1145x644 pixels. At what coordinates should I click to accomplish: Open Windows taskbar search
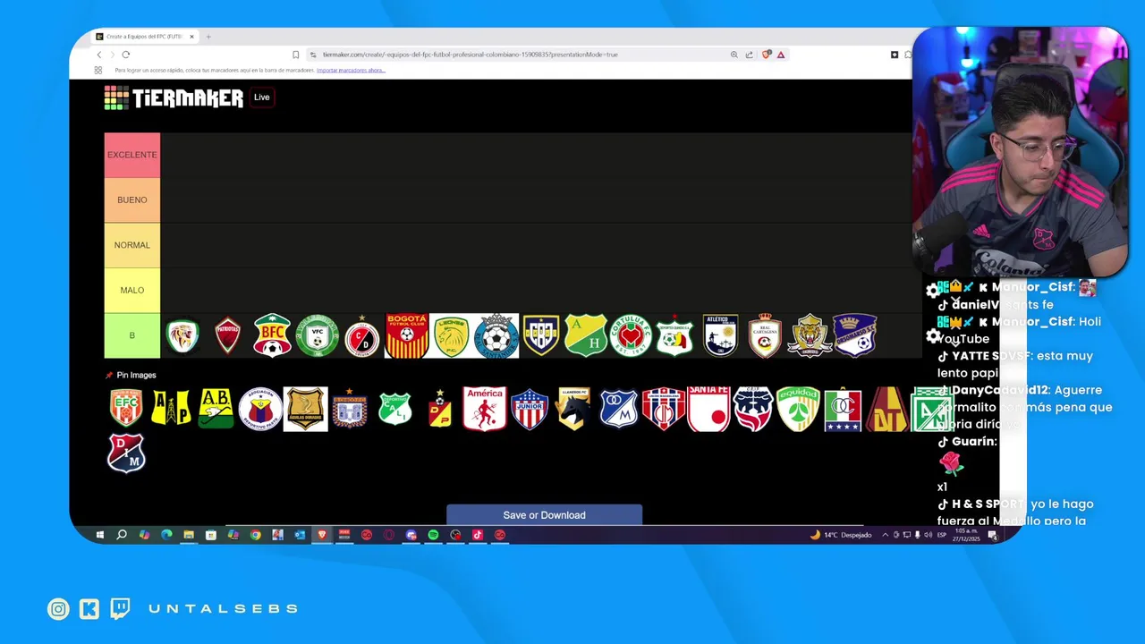(122, 535)
